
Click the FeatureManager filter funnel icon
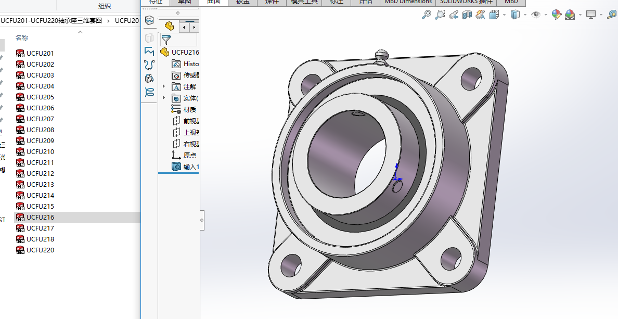(x=166, y=40)
